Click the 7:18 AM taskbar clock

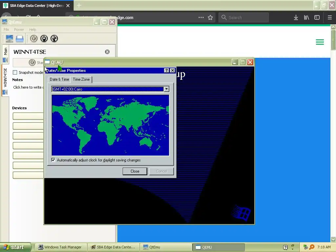click(324, 247)
